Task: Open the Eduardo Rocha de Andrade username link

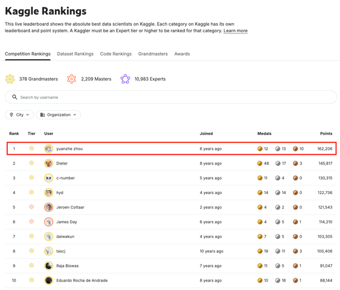Action: coord(82,280)
